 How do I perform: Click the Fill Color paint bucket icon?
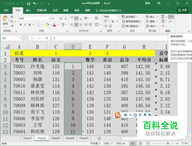(x=47, y=25)
